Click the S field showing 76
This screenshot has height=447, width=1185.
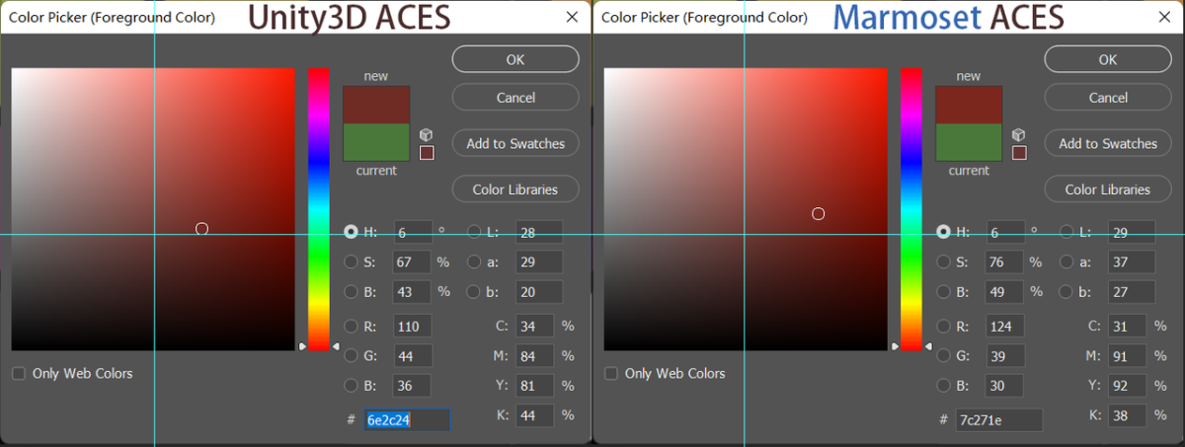click(1005, 261)
